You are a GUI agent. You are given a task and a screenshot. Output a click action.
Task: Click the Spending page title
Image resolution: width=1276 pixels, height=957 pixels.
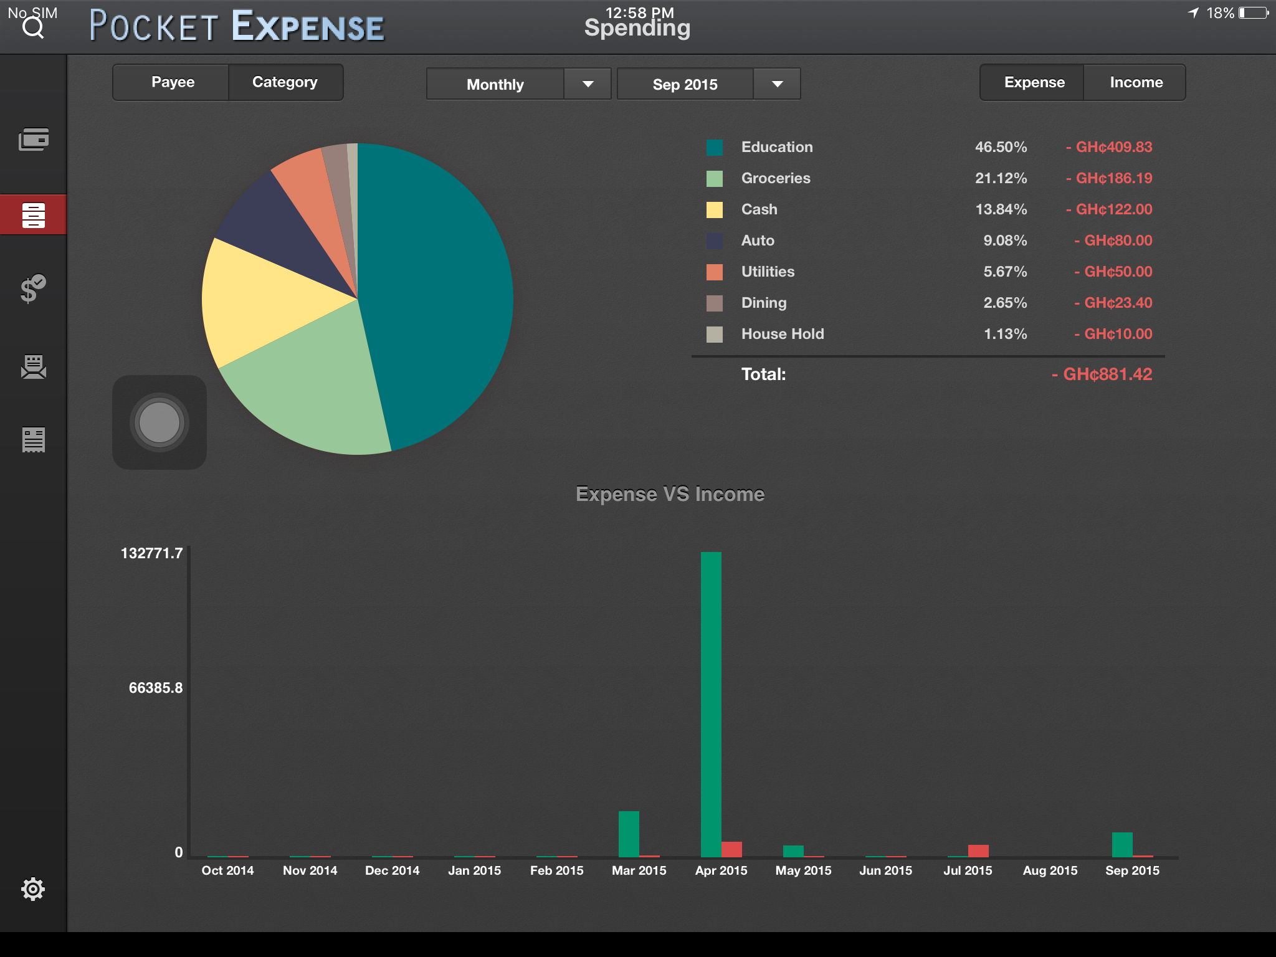pos(637,29)
